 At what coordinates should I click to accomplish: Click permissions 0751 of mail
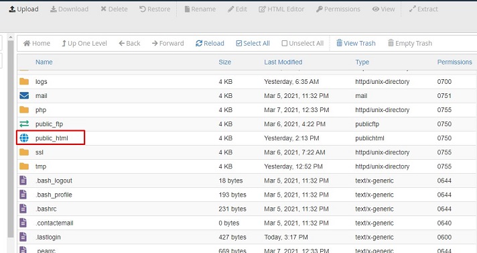click(x=444, y=96)
